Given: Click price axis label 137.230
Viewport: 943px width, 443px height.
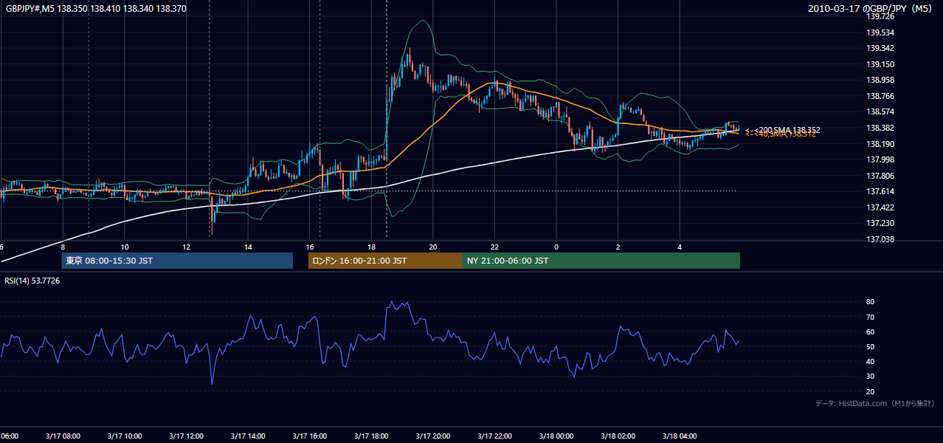Looking at the screenshot, I should pos(880,223).
